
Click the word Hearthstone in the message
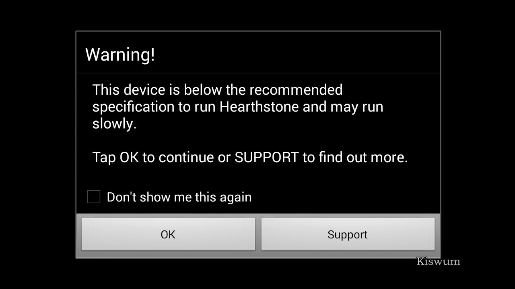259,107
